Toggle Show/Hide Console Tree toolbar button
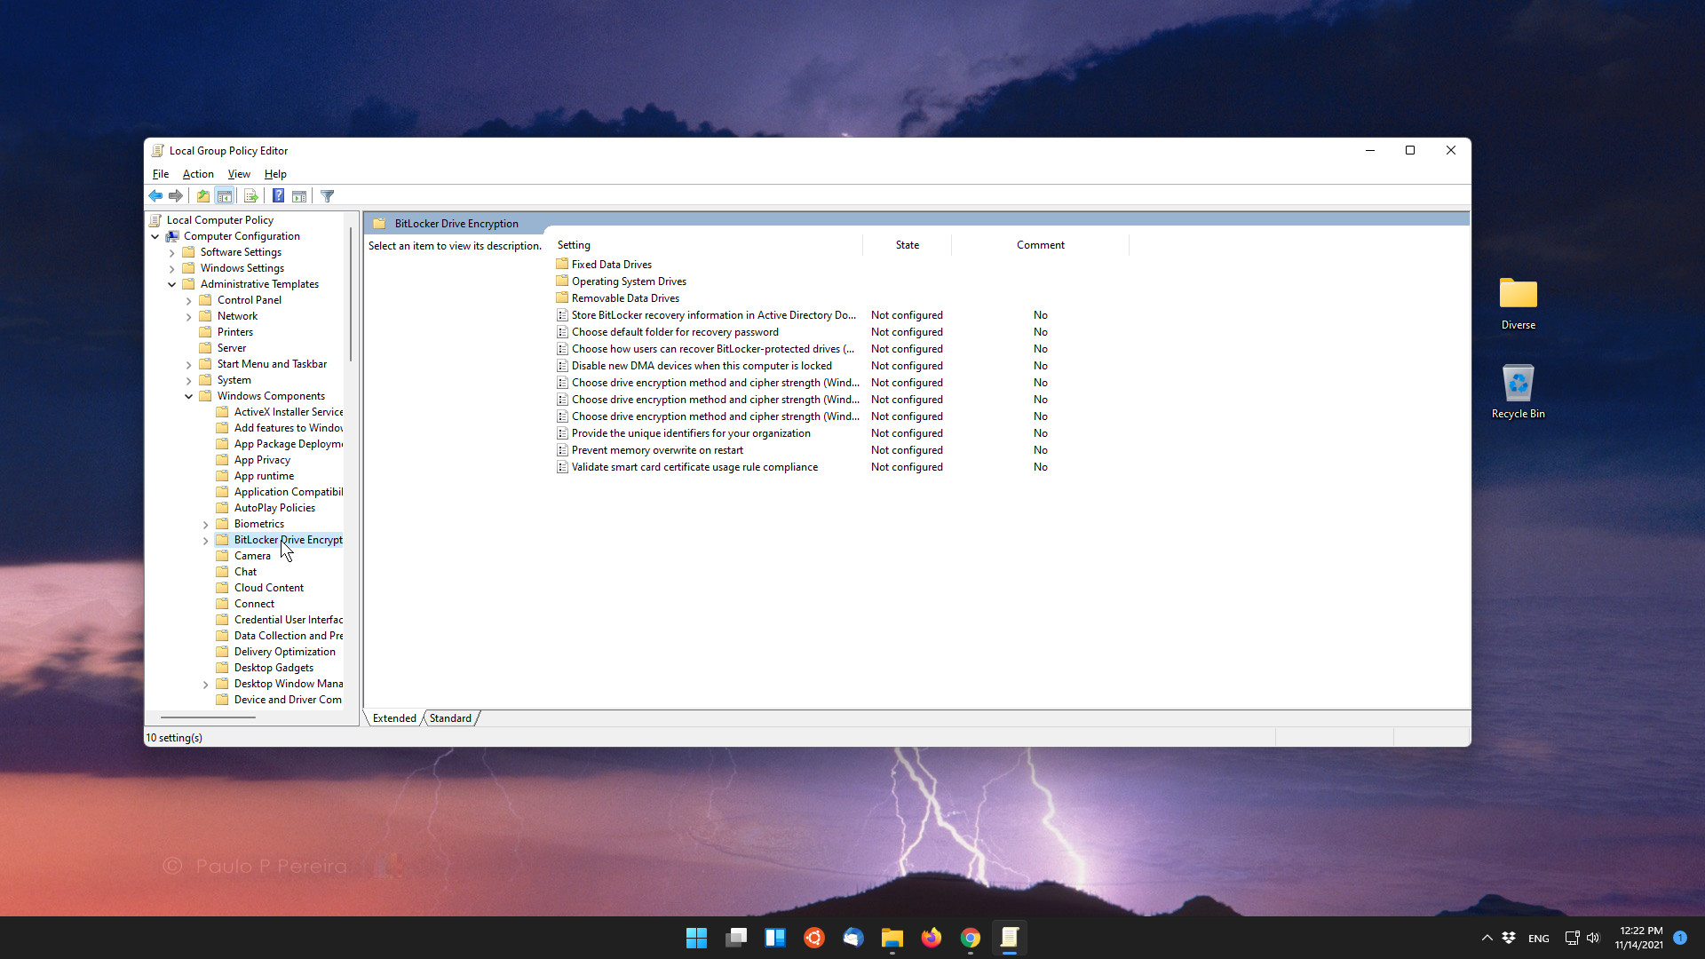This screenshot has height=959, width=1705. pos(225,196)
